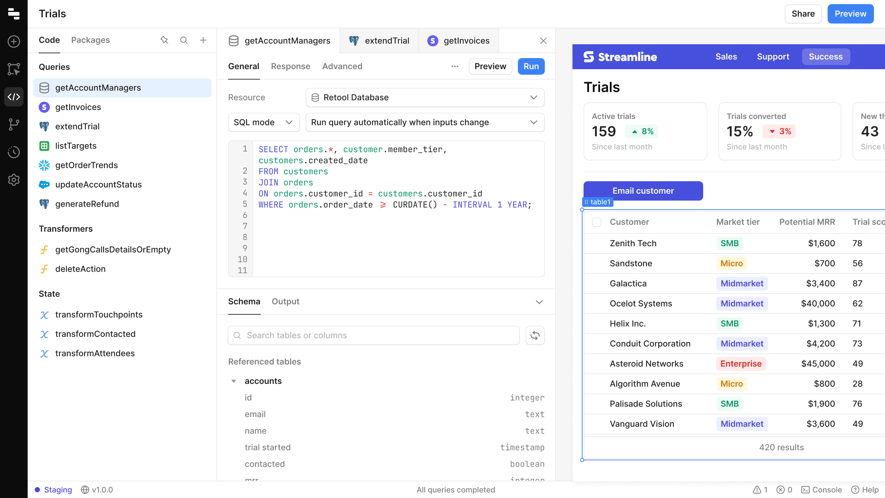Click the pin icon in Code panel
885x498 pixels.
tap(164, 40)
